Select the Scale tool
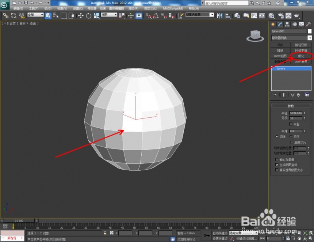 pyautogui.click(x=96, y=15)
